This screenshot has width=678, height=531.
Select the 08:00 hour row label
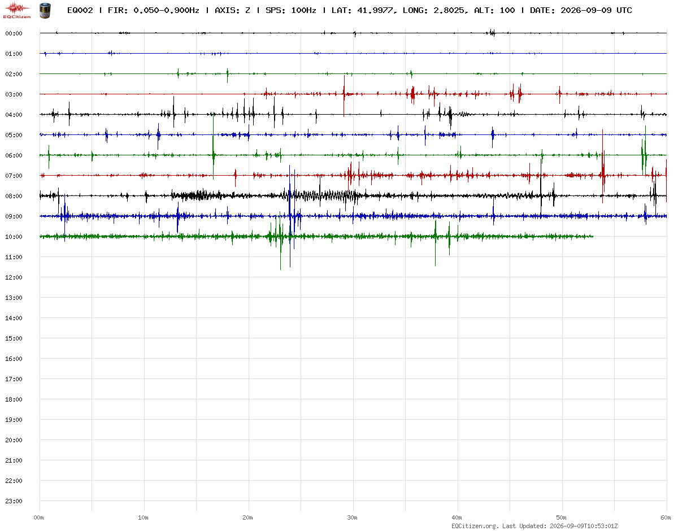tap(14, 196)
